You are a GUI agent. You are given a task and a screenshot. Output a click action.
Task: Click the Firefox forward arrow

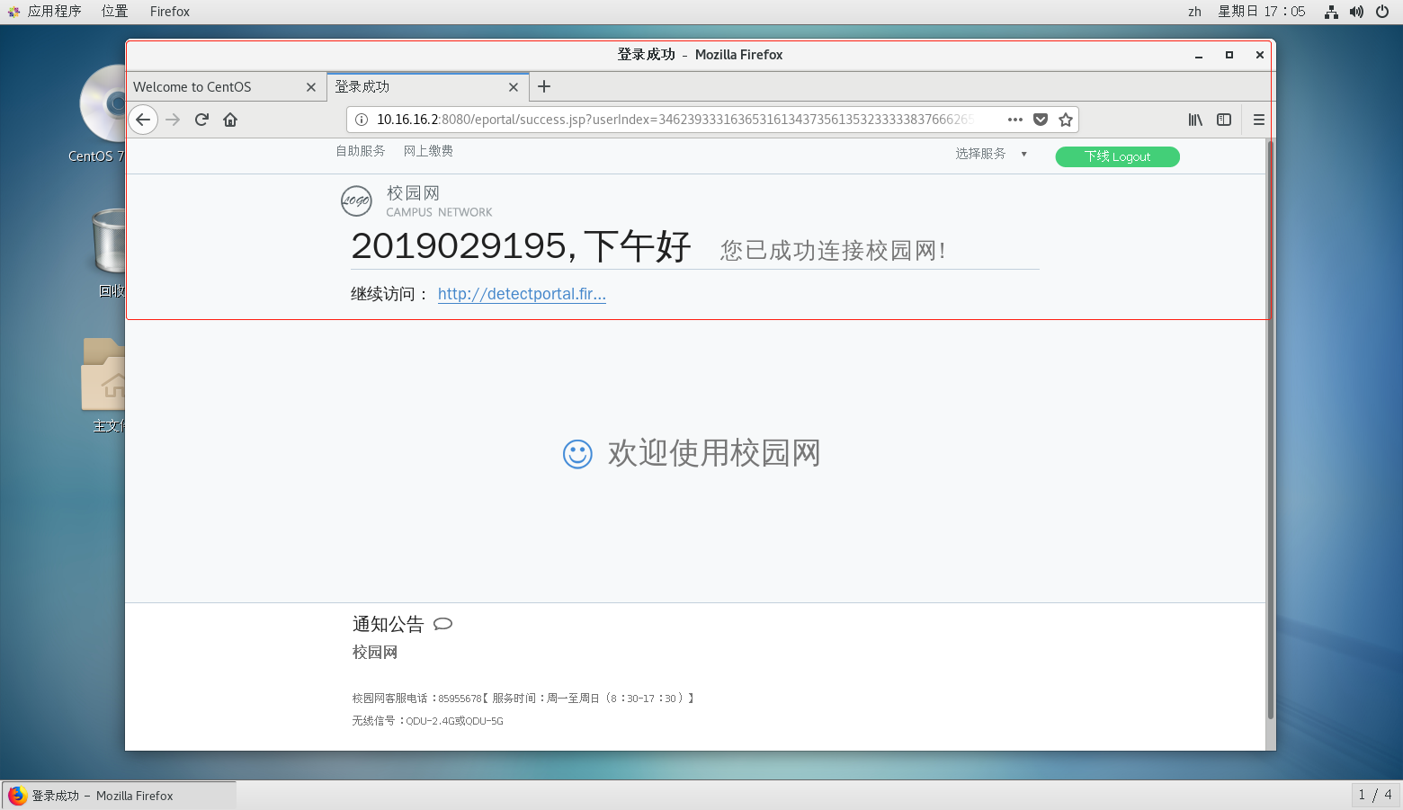tap(173, 120)
